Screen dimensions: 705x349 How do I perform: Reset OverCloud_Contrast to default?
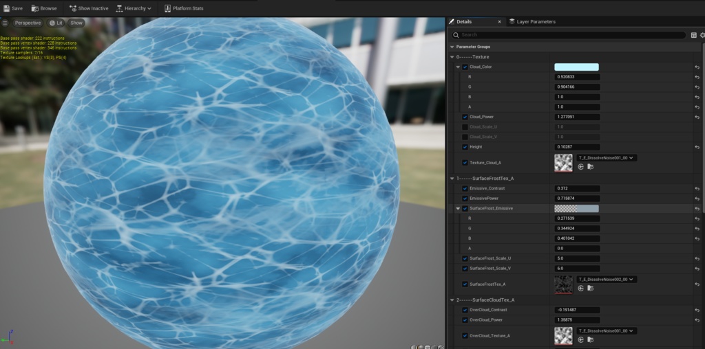[x=697, y=311]
